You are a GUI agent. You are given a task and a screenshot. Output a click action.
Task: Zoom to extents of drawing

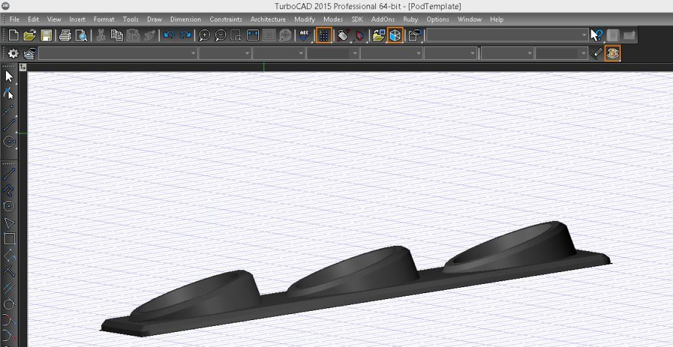click(253, 35)
